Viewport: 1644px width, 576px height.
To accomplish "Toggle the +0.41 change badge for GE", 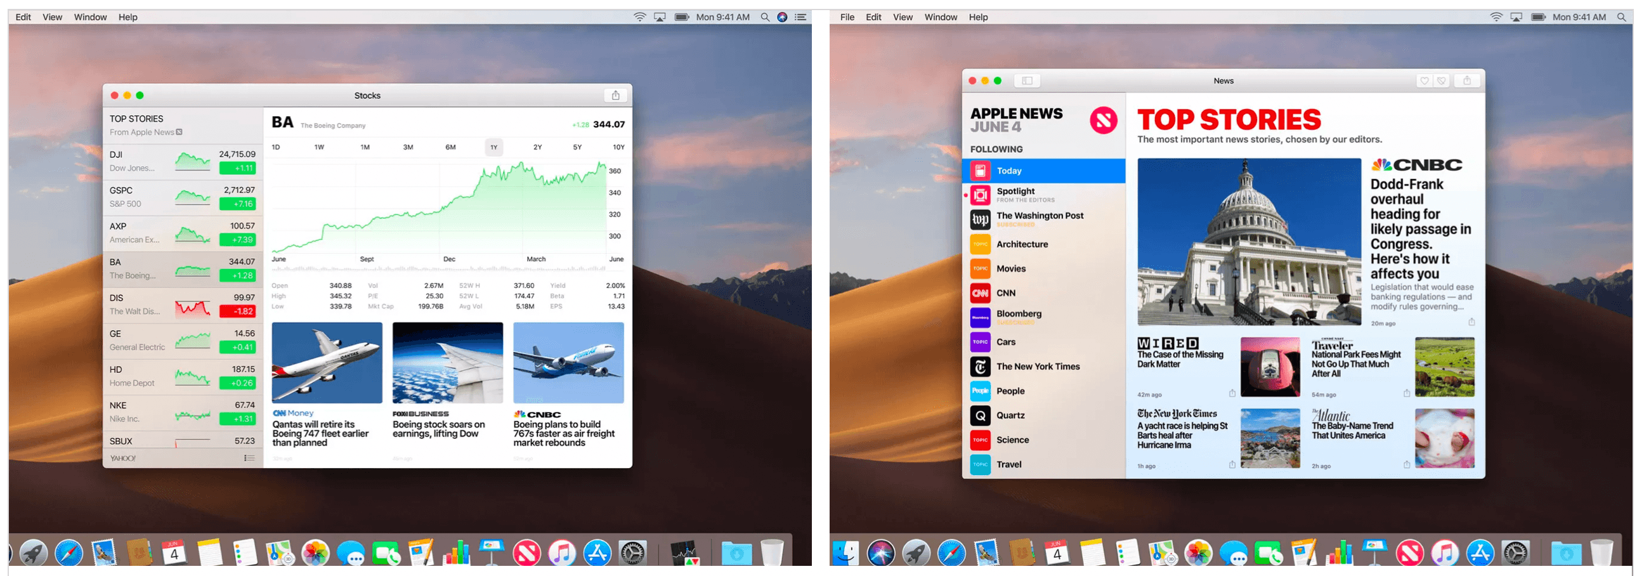I will [237, 347].
